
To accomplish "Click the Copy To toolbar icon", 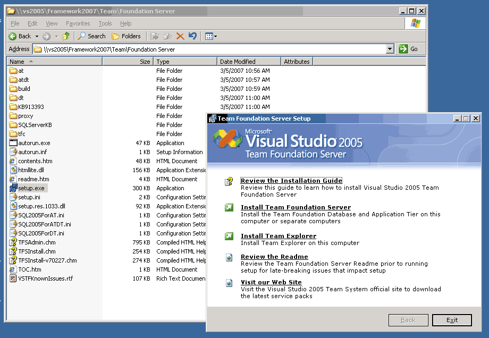I will pyautogui.click(x=167, y=36).
